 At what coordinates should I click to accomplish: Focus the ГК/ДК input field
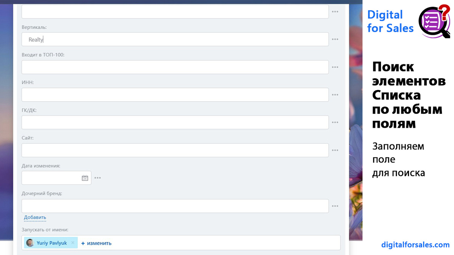click(175, 122)
